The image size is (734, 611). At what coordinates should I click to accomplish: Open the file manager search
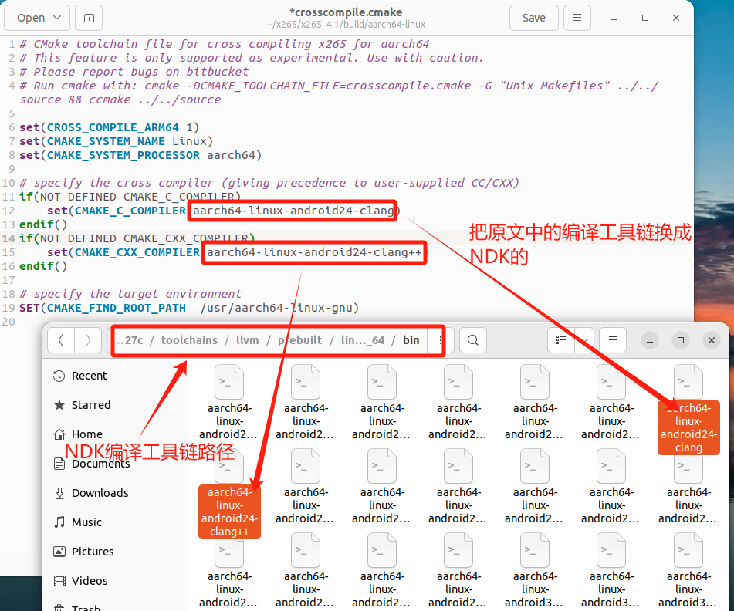(x=473, y=340)
